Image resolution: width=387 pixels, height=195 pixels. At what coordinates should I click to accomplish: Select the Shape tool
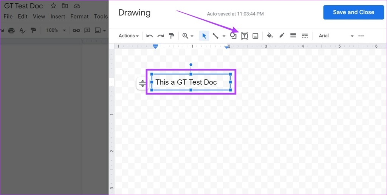[233, 36]
